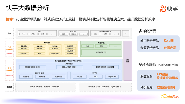185x104 pixels.
Task: Select the 非大数据 data source box
Action: (105, 87)
